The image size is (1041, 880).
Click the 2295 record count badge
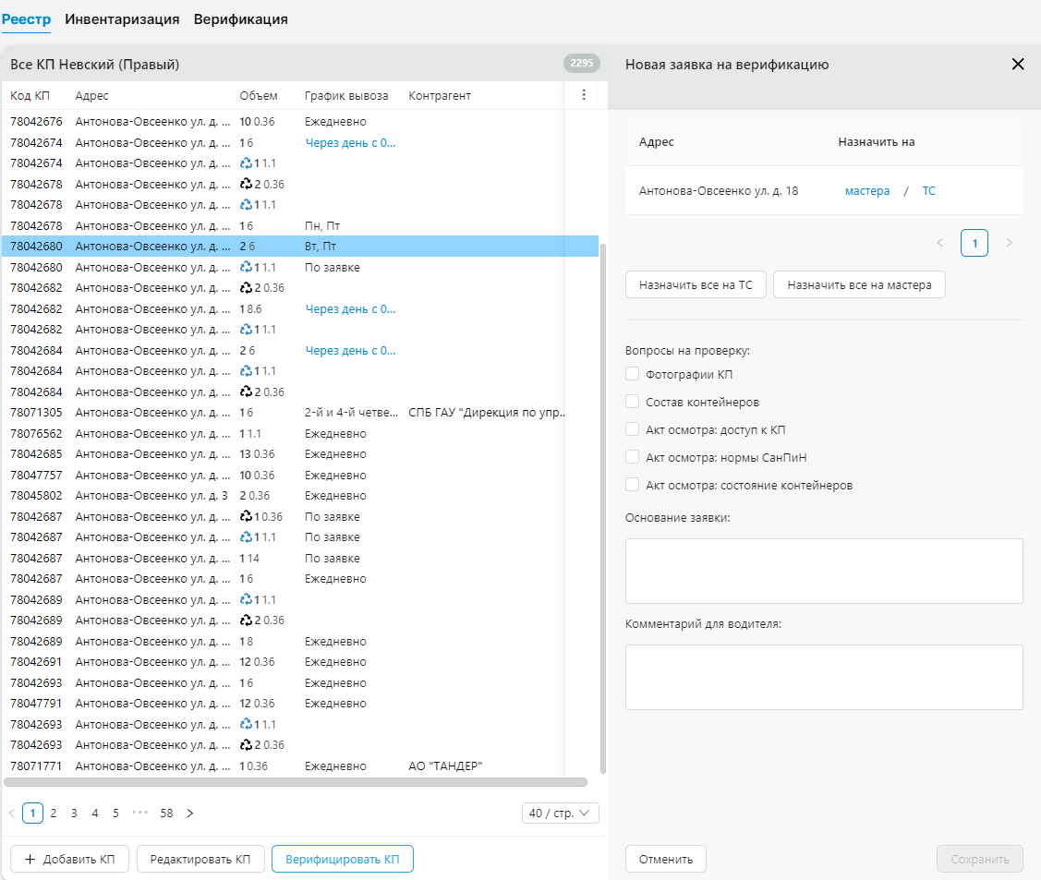[581, 64]
